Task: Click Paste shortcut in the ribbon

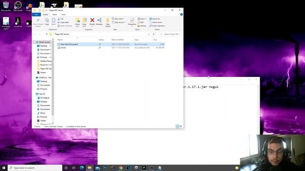Action: coord(65,26)
